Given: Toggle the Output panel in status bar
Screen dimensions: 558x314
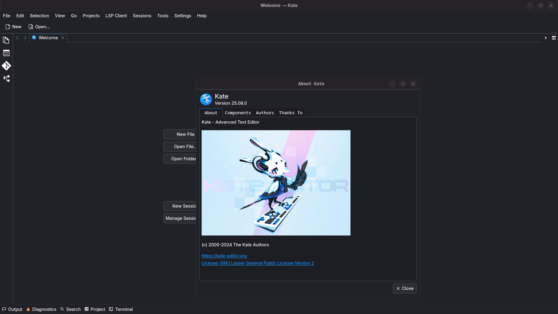Looking at the screenshot, I should (x=12, y=309).
